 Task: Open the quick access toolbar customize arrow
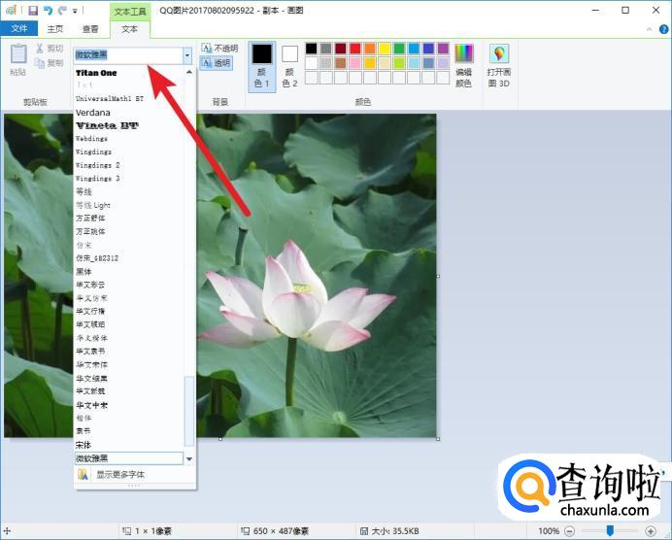point(75,11)
